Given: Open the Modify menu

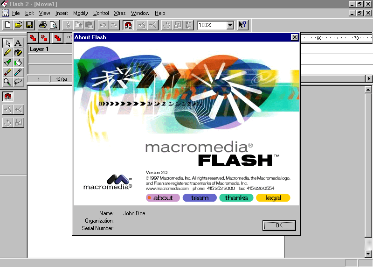Looking at the screenshot, I should [80, 13].
